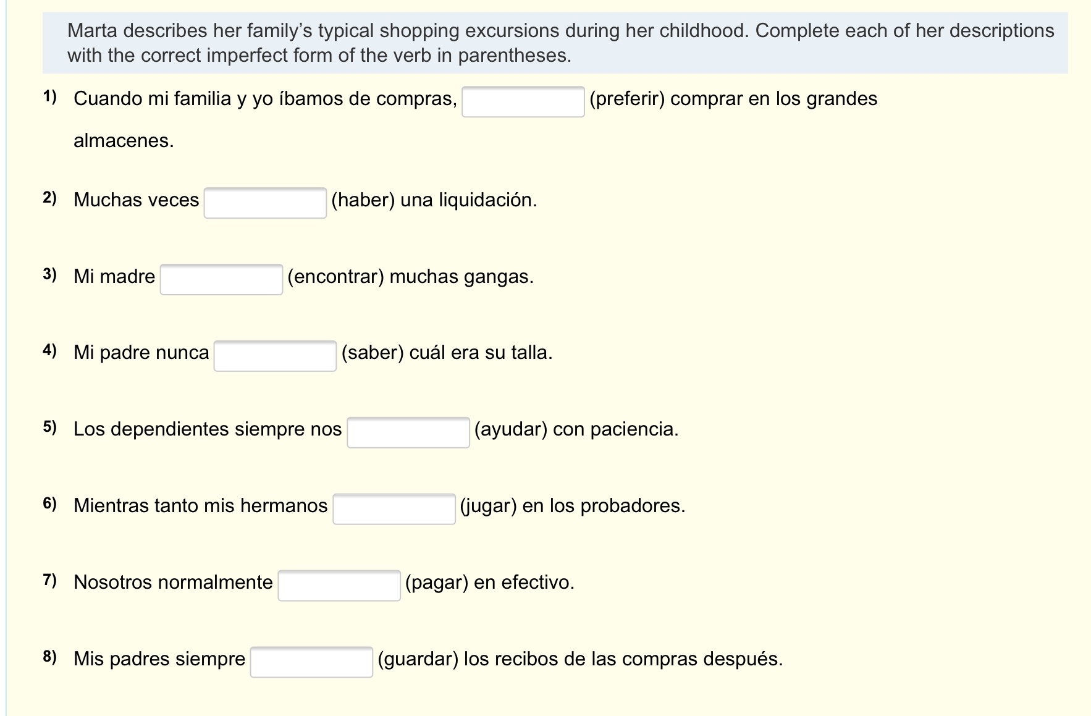Click the blank after Muchas veces

tap(265, 203)
